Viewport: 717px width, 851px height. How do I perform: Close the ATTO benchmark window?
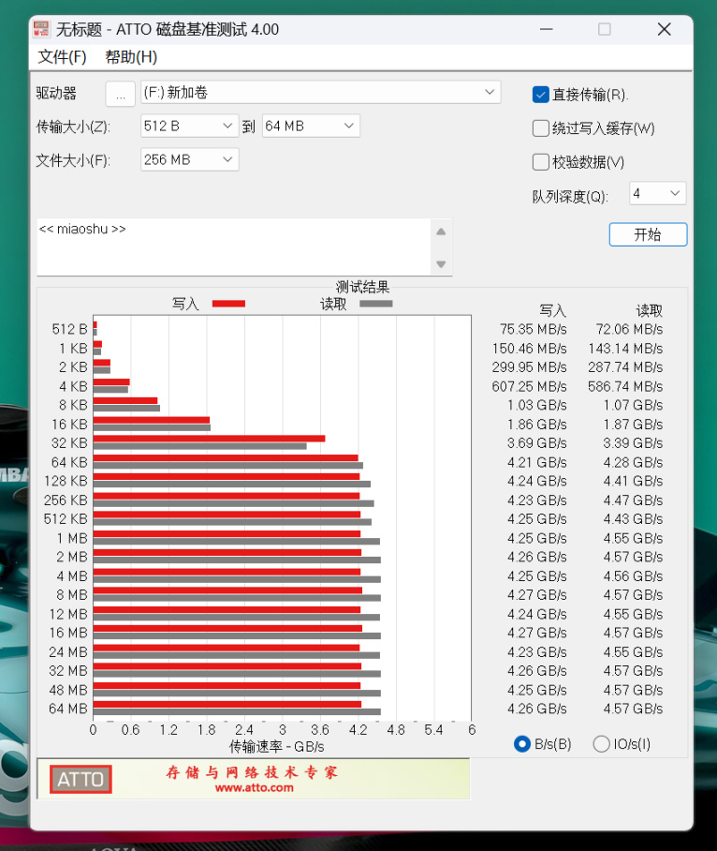[x=664, y=29]
